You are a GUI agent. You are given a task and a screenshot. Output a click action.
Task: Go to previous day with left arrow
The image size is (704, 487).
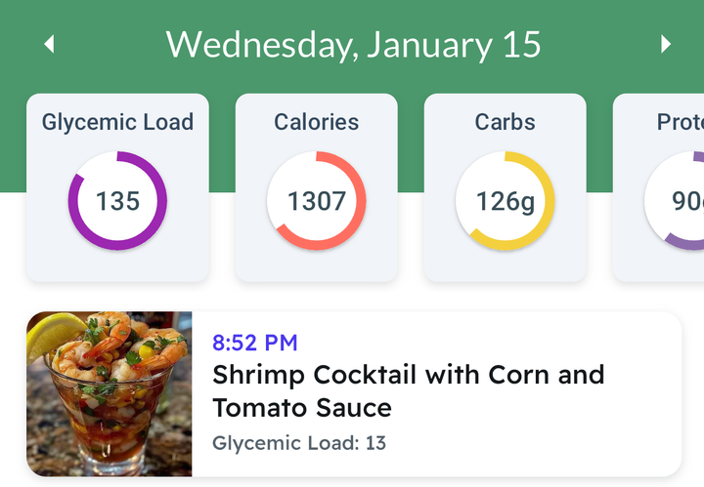[x=50, y=44]
